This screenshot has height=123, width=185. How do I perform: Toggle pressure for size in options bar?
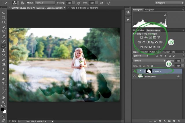[109, 3]
